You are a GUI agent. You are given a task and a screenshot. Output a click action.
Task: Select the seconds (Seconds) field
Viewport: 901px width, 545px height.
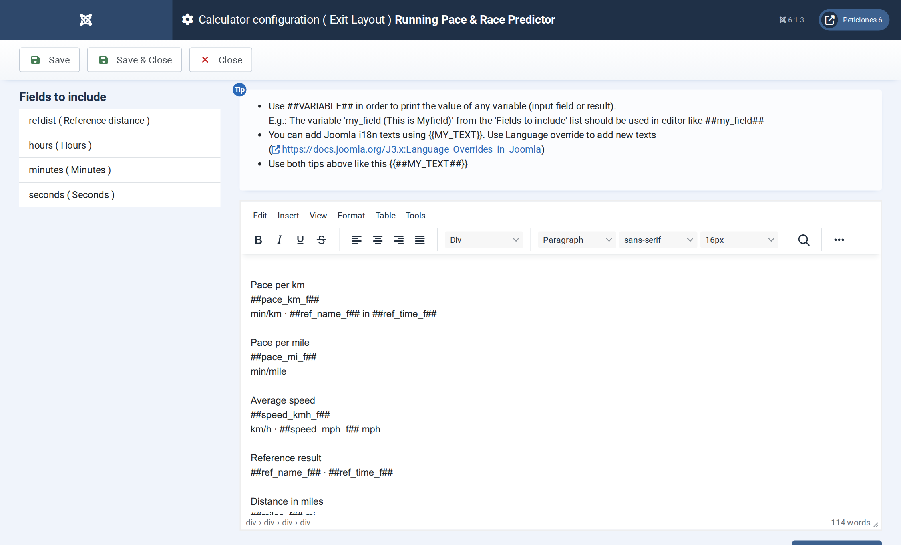(x=120, y=195)
